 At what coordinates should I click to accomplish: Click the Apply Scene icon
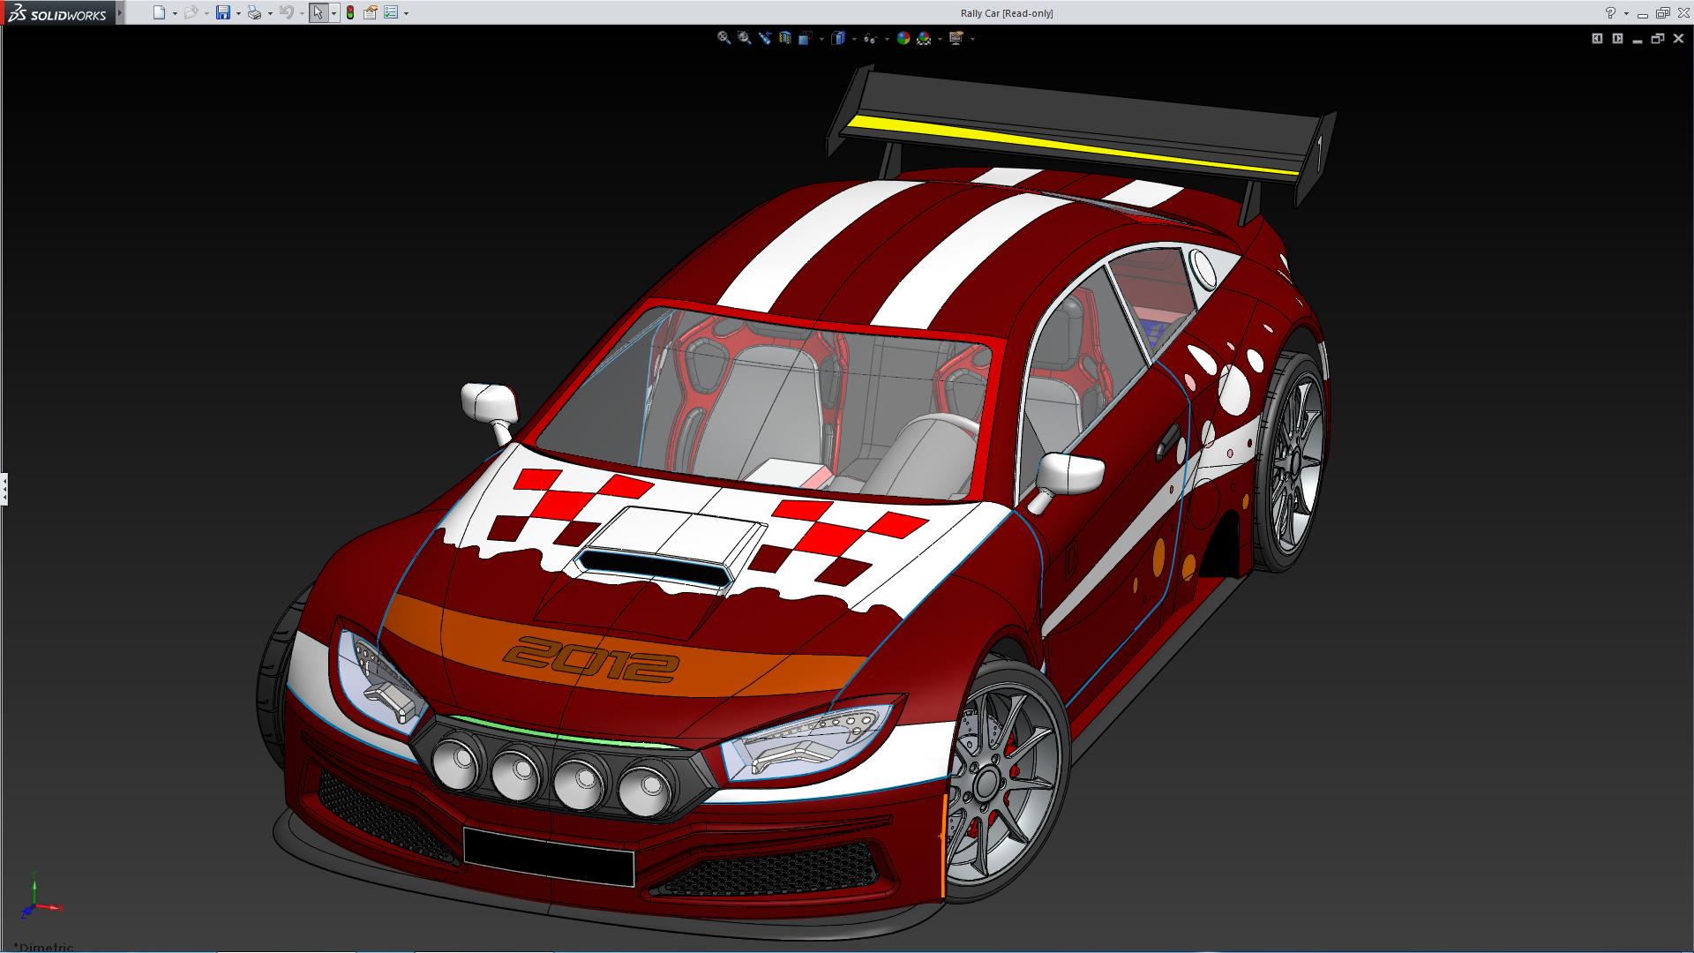(x=924, y=38)
